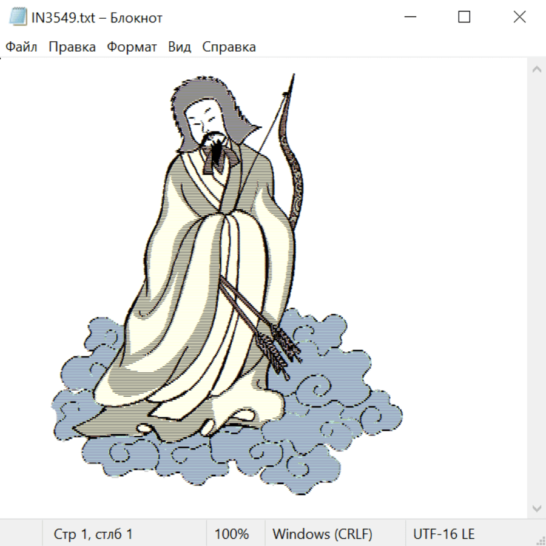Image resolution: width=546 pixels, height=546 pixels.
Task: Open the Файл menu
Action: 22,47
